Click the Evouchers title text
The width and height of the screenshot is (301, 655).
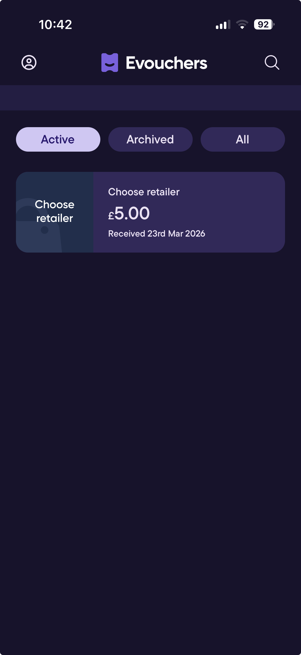tap(166, 63)
